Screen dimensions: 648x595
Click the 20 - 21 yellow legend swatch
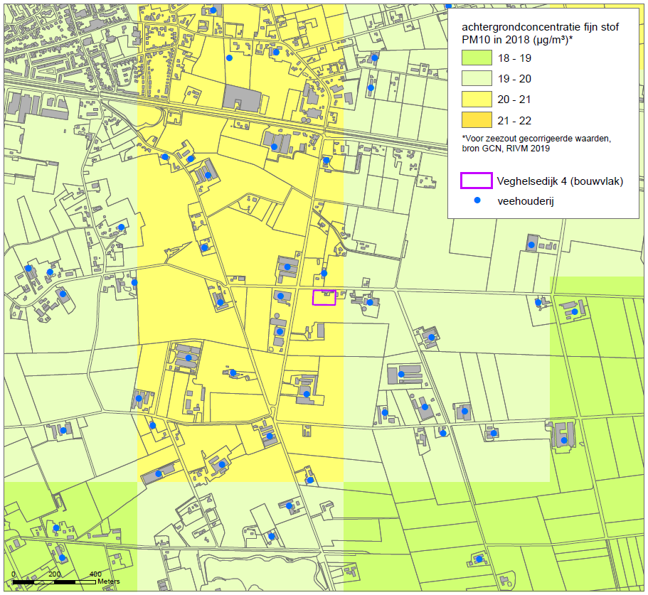coord(477,99)
